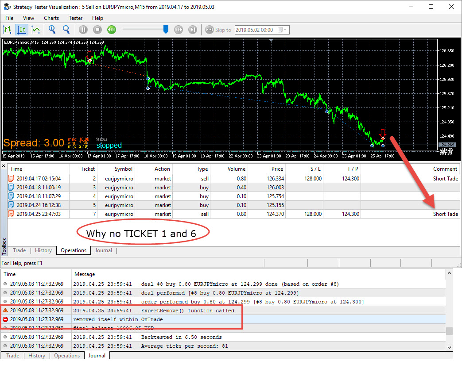Switch to the upper Journal tab

point(103,250)
